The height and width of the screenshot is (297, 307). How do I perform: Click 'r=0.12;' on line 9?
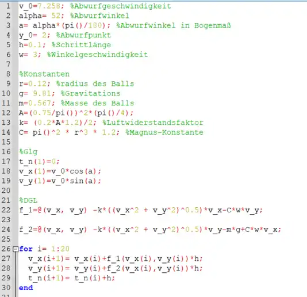(x=34, y=83)
